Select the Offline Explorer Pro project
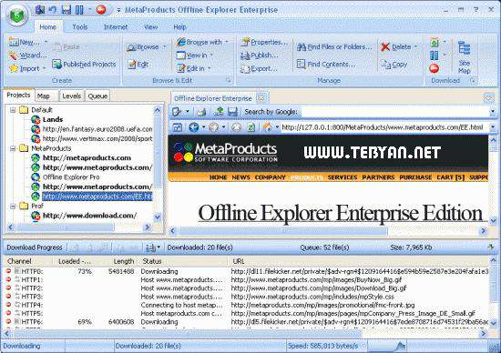Image resolution: width=501 pixels, height=353 pixels. (x=71, y=177)
